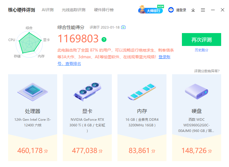Click 评测分数有异常? link

tap(207, 71)
